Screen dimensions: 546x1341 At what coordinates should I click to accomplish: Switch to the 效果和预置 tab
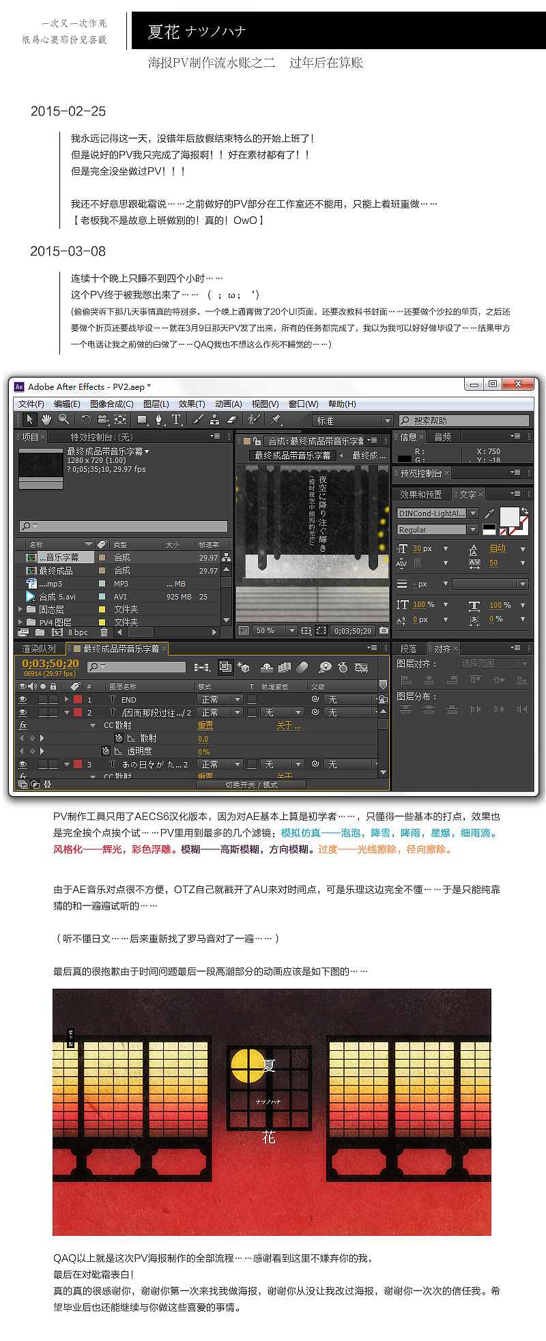pos(420,494)
